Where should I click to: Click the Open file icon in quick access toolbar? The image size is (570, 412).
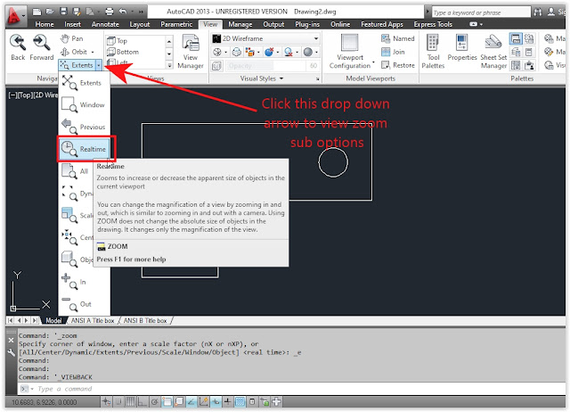(50, 12)
